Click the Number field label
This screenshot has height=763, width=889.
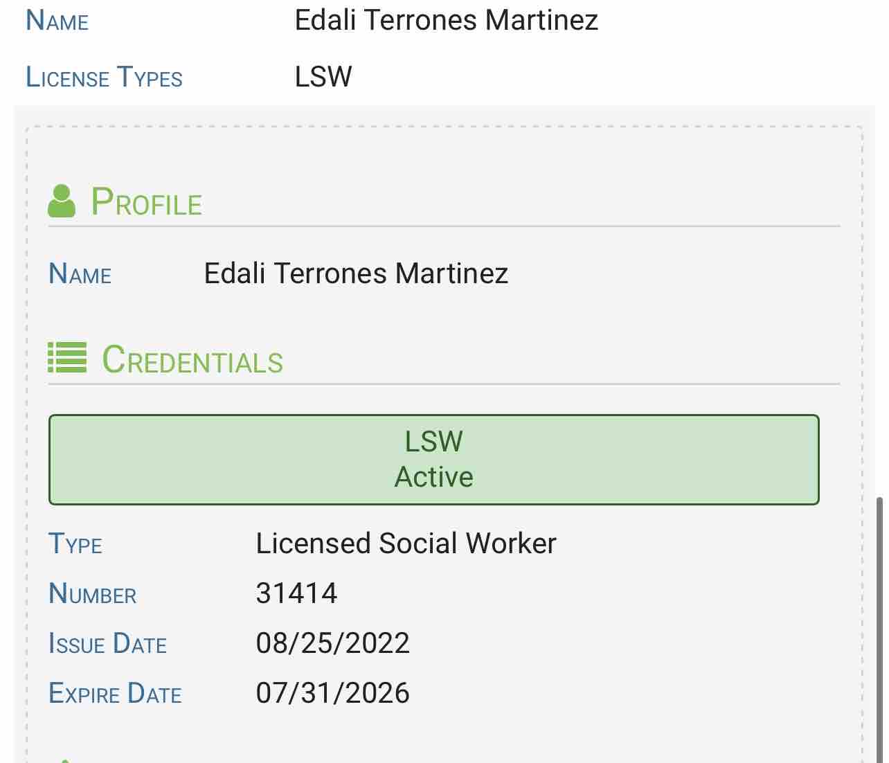93,594
